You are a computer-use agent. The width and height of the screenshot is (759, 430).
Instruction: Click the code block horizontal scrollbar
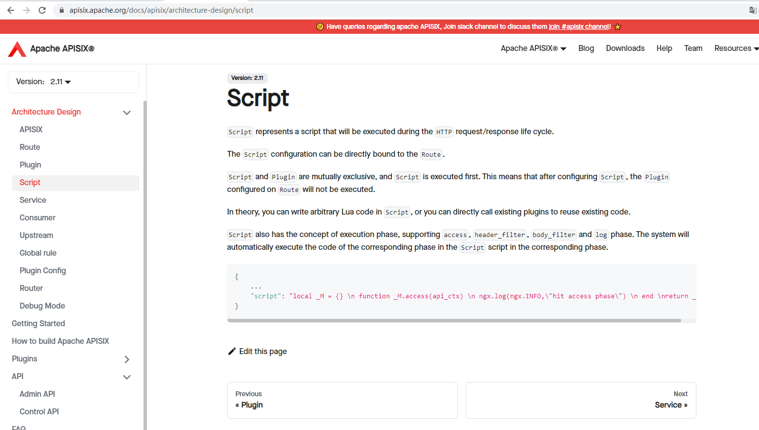454,321
